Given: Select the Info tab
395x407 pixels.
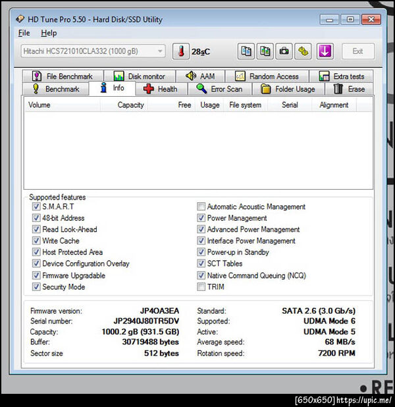Looking at the screenshot, I should pos(112,88).
